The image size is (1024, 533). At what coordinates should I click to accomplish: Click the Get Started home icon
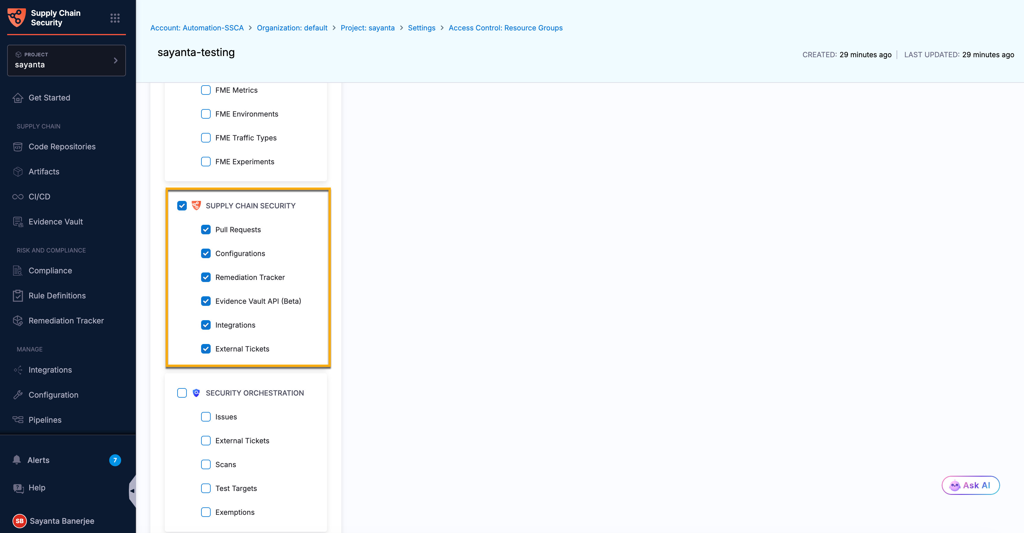[x=18, y=98]
